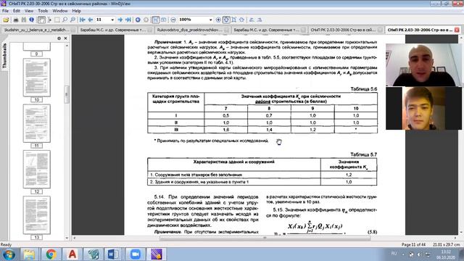The width and height of the screenshot is (464, 261).
Task: Print the document using printer icon
Action: pyautogui.click(x=16, y=20)
